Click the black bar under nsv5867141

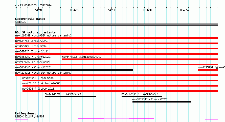(142, 96)
